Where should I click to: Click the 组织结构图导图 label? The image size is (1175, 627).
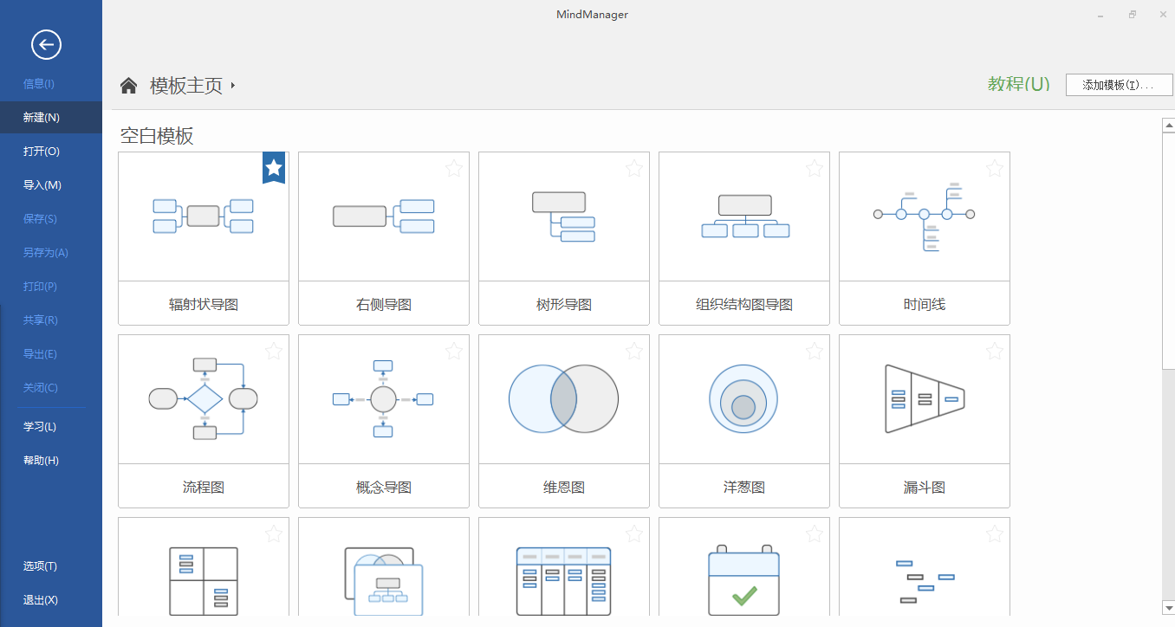pyautogui.click(x=744, y=305)
